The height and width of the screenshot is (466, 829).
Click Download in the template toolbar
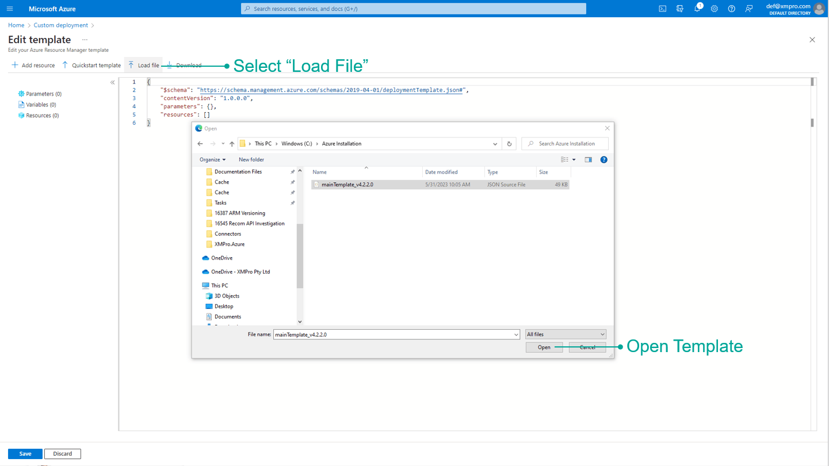[x=184, y=65]
